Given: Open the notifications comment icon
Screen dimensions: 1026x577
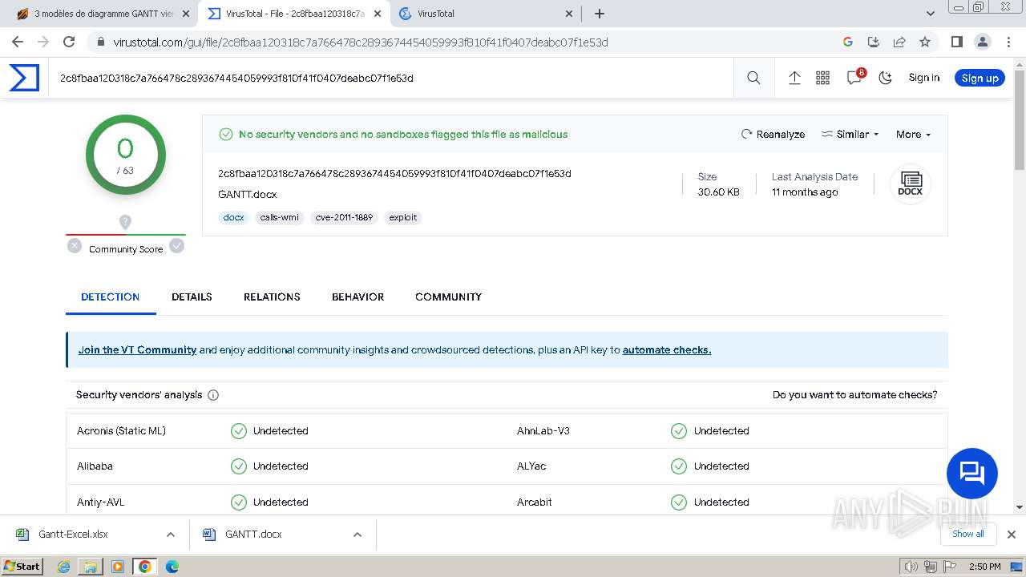Looking at the screenshot, I should pyautogui.click(x=854, y=78).
